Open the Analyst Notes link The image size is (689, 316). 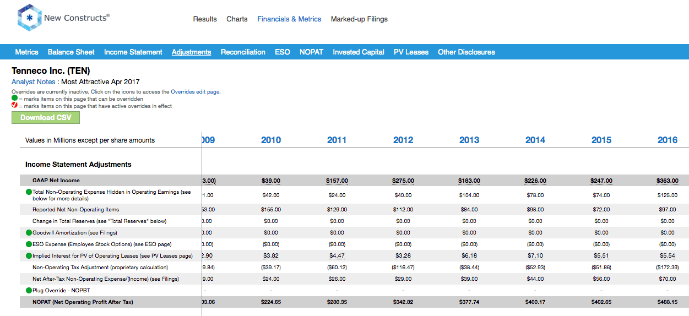(x=34, y=82)
